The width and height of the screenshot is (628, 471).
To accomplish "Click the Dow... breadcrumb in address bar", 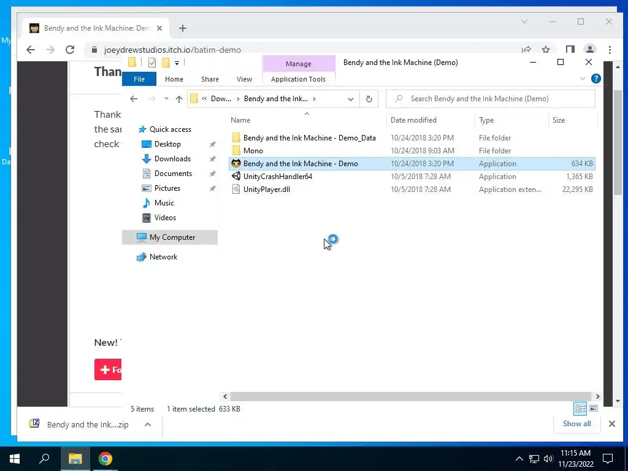I will (221, 99).
